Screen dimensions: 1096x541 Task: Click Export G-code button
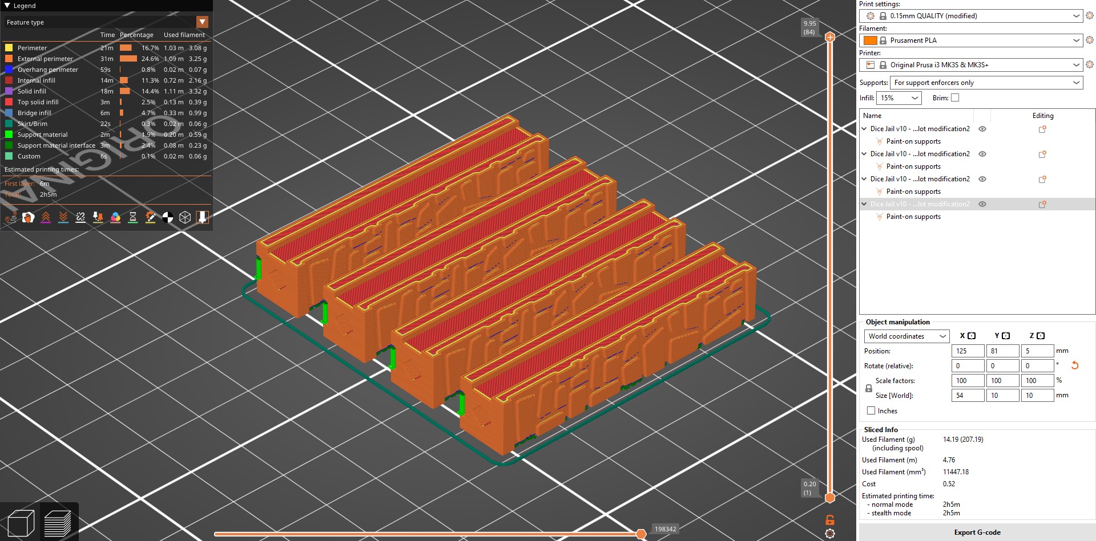977,532
